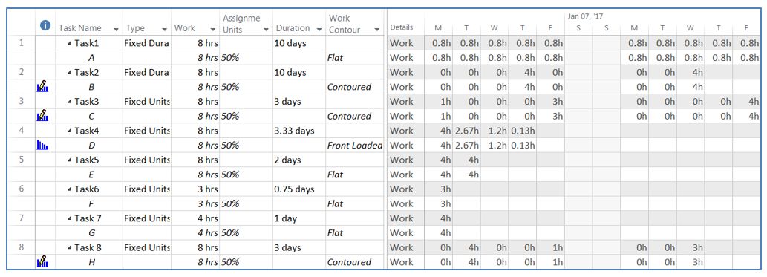The image size is (767, 277).
Task: Click the Details column header
Action: pyautogui.click(x=402, y=27)
